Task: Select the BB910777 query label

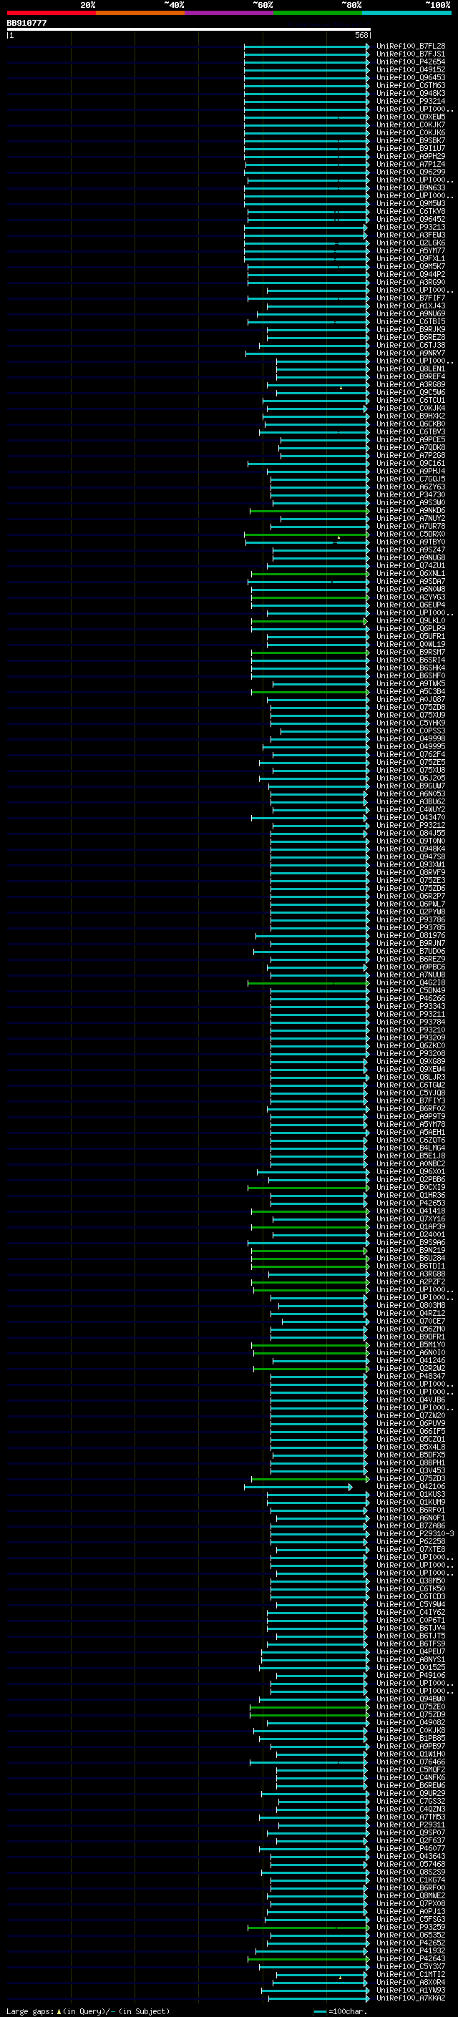Action: pyautogui.click(x=26, y=23)
